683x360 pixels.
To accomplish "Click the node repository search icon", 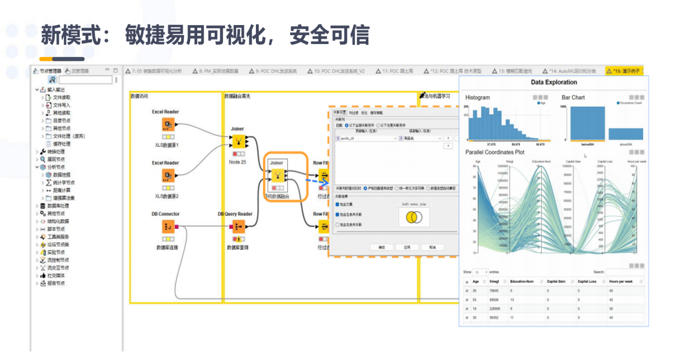I will coord(52,80).
